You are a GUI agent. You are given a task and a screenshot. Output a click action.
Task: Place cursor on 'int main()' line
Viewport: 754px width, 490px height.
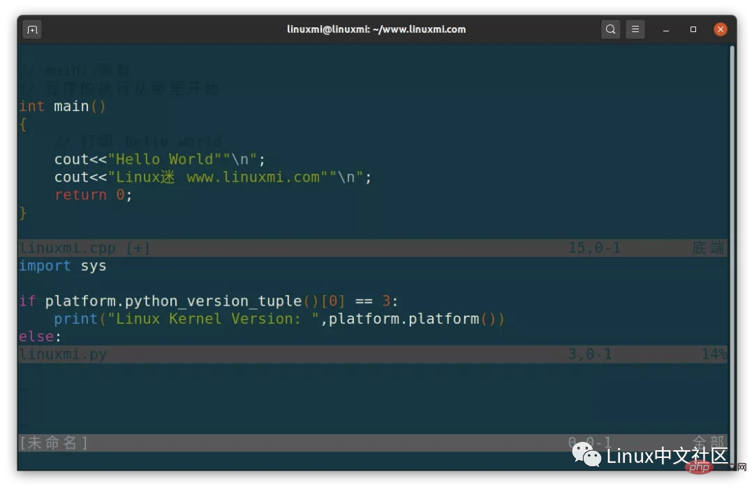(x=62, y=106)
